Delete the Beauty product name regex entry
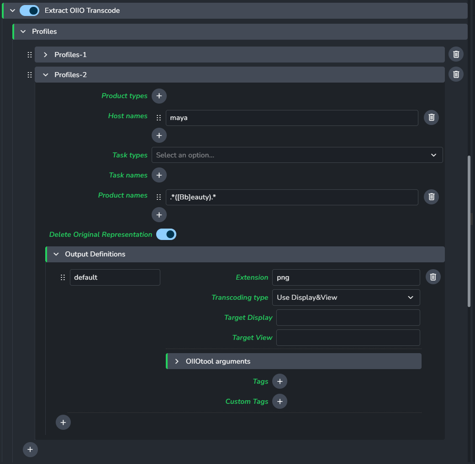 (x=431, y=197)
